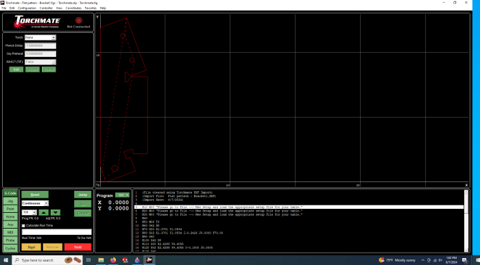Open the Set dropdown next to Program
The height and width of the screenshot is (265, 480).
(x=123, y=195)
